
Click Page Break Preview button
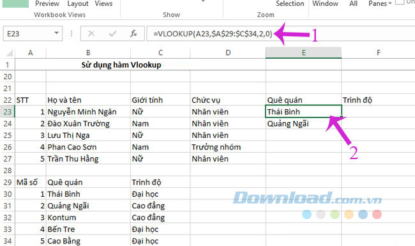(x=47, y=3)
